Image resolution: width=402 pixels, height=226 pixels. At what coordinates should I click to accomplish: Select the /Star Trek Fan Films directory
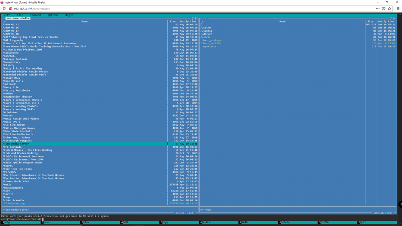point(17,169)
